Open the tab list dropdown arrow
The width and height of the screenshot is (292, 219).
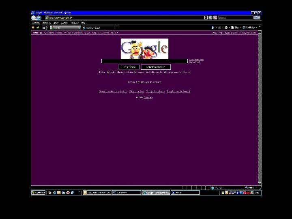[48, 28]
